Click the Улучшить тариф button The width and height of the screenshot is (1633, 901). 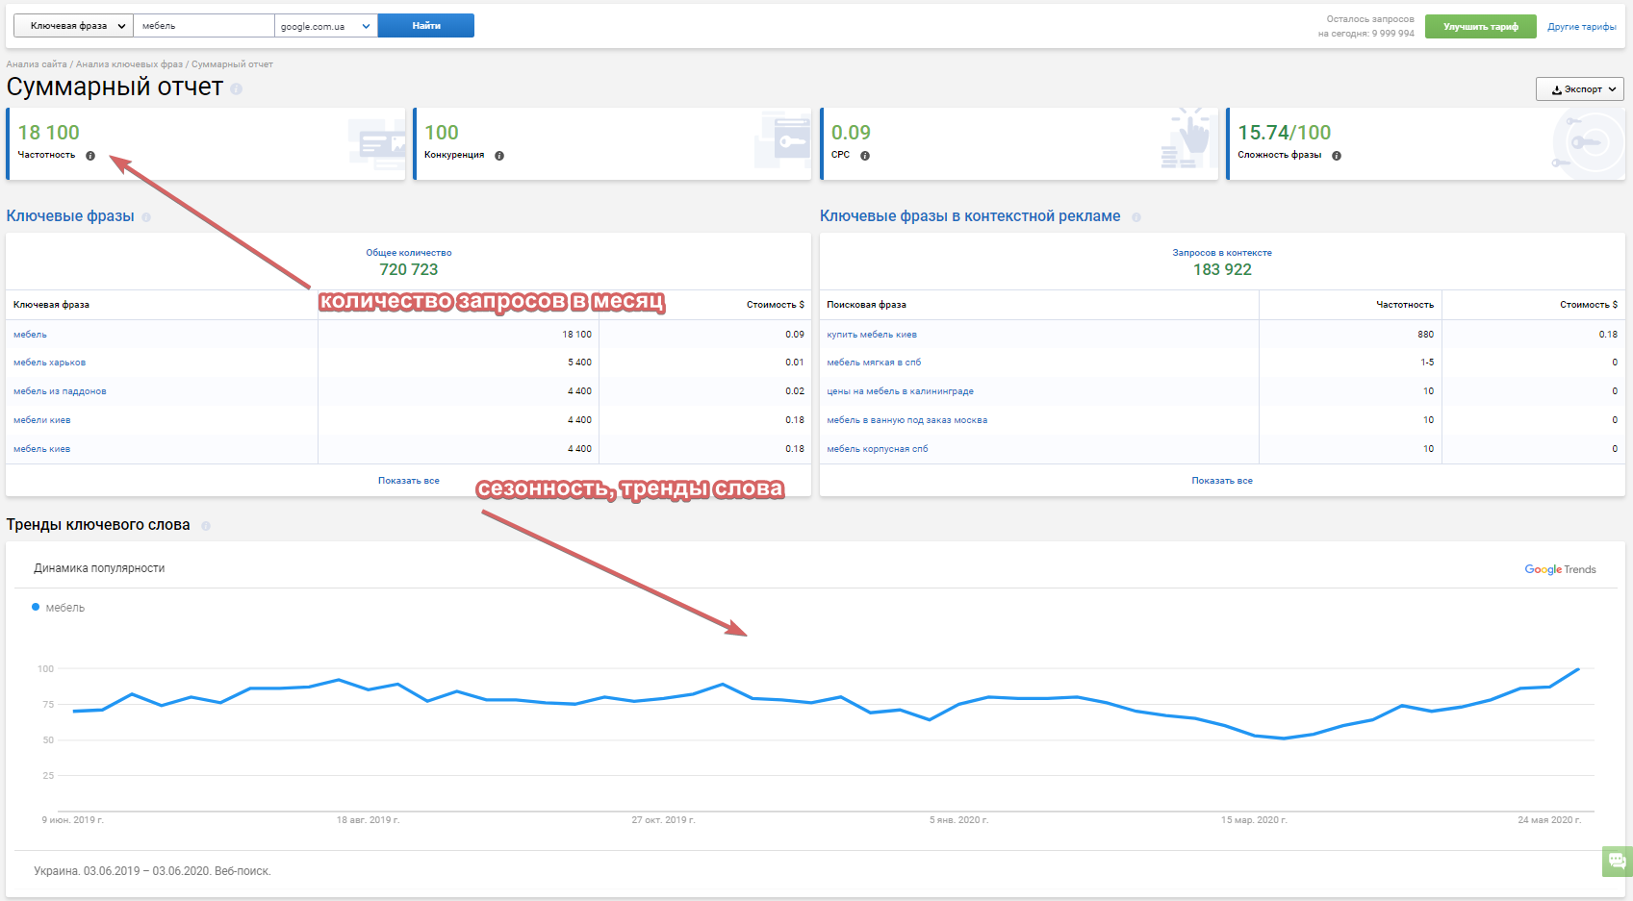[1480, 27]
